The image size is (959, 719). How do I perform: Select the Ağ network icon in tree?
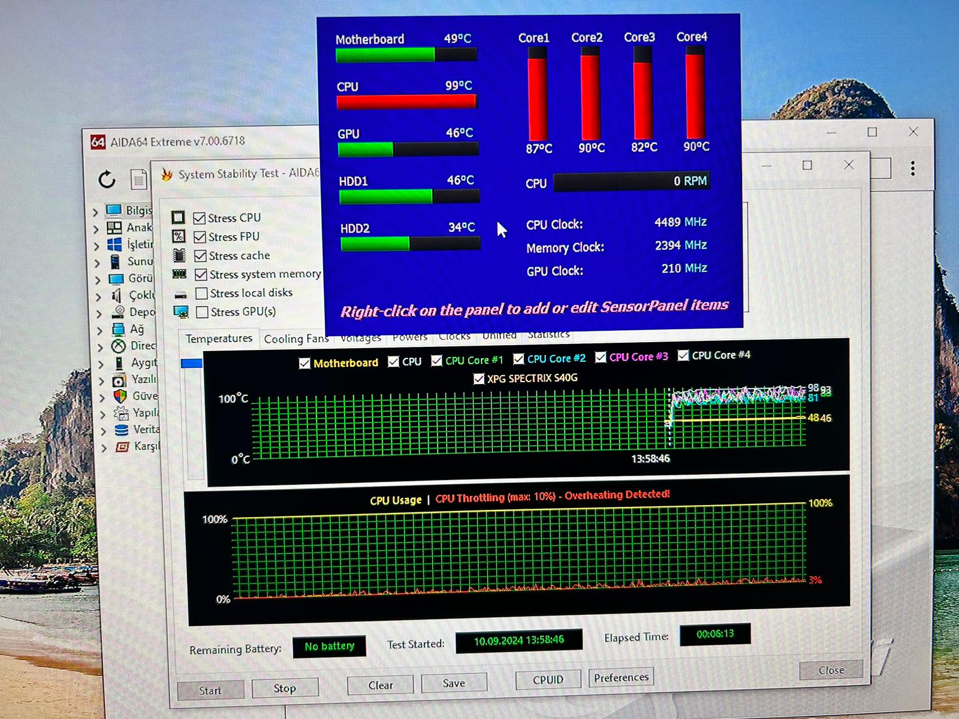coord(118,329)
